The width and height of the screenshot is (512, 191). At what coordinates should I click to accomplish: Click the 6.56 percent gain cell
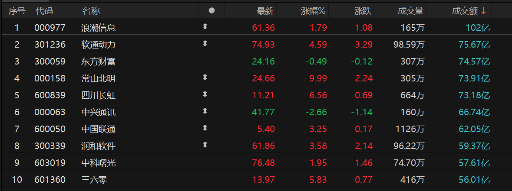[318, 95]
